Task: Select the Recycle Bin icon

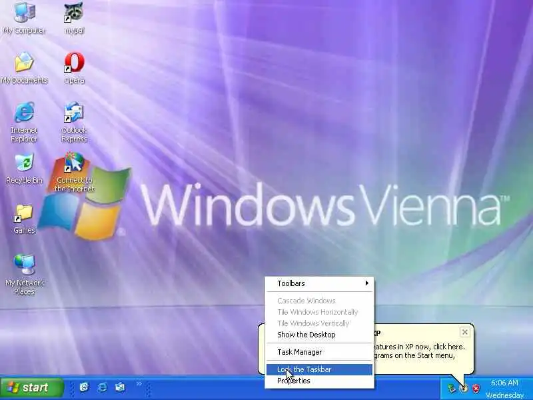Action: coord(24,169)
